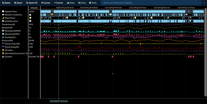Select the Solar Radiation sun icon
The image size is (207, 104).
point(3,53)
